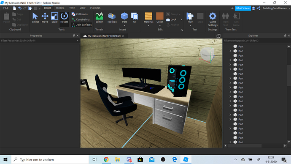Toggle Join Surfaces option
The image size is (291, 164).
click(x=82, y=25)
